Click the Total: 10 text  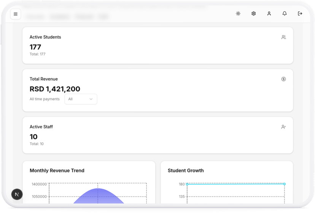click(37, 144)
